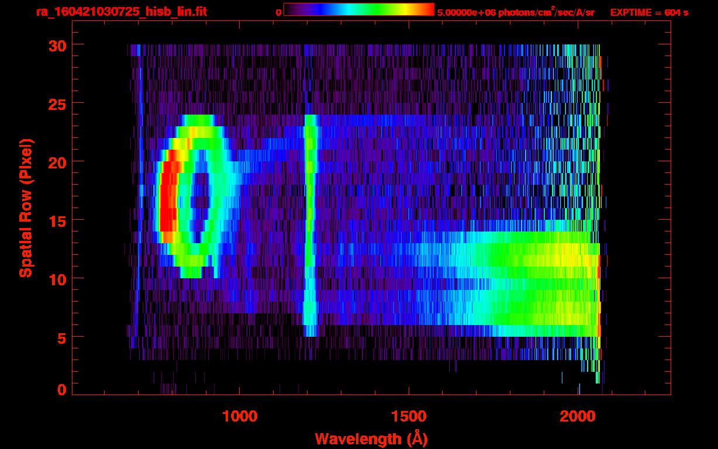
Task: Click the file name title ra_160421030725_hisb_lin.fit
Action: [121, 12]
